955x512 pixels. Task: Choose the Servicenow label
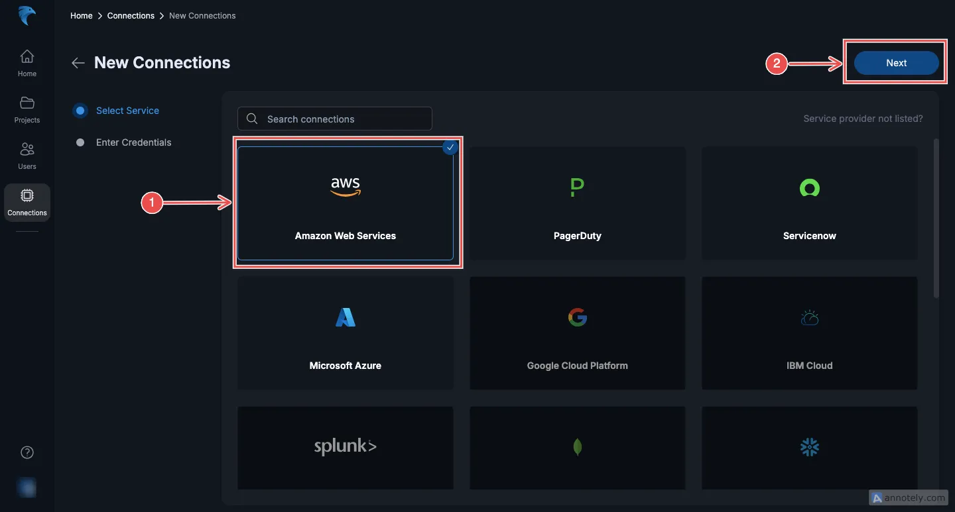pyautogui.click(x=810, y=236)
